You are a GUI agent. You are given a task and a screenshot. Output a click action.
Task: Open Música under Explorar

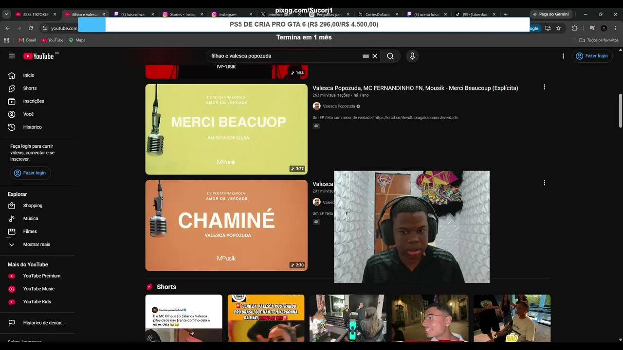click(31, 219)
